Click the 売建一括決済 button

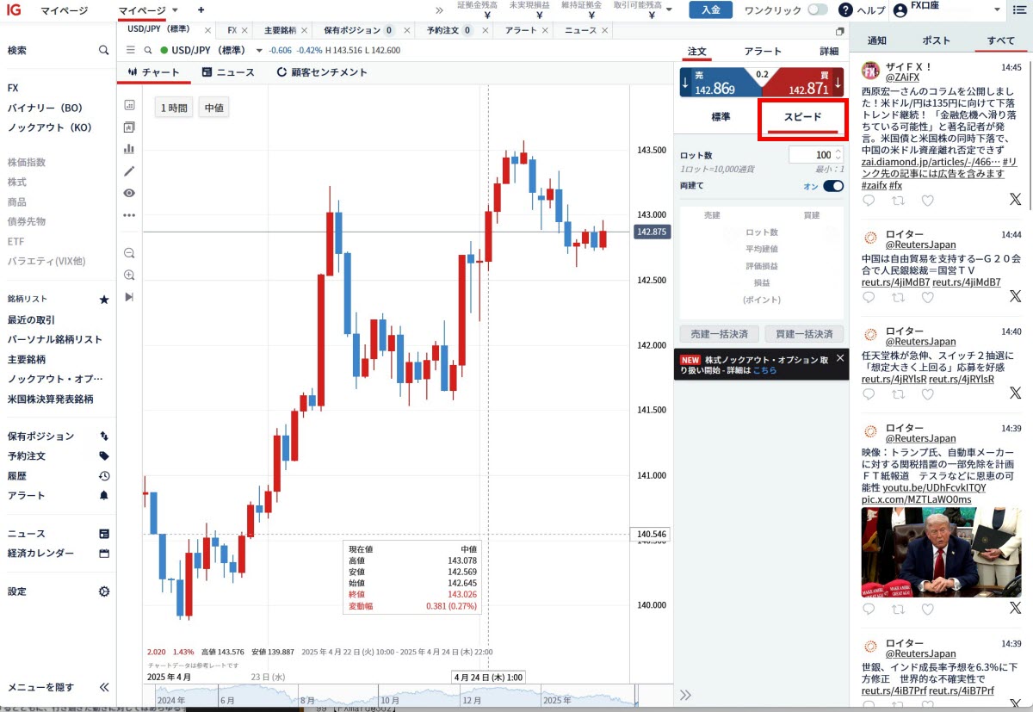[720, 334]
